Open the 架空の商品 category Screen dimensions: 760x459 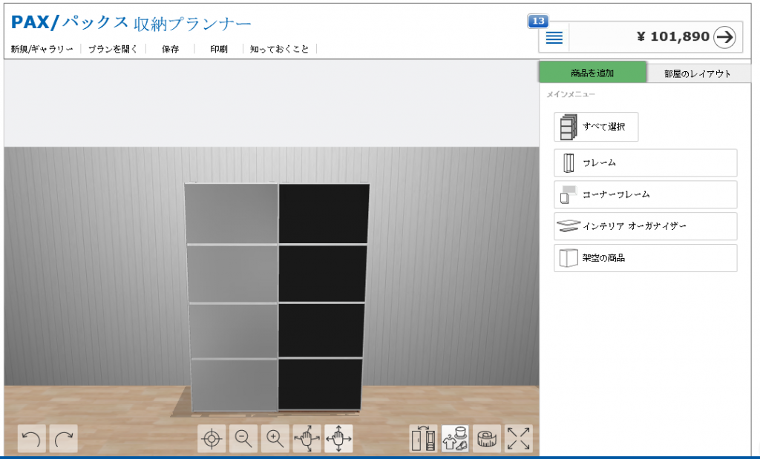pyautogui.click(x=646, y=258)
